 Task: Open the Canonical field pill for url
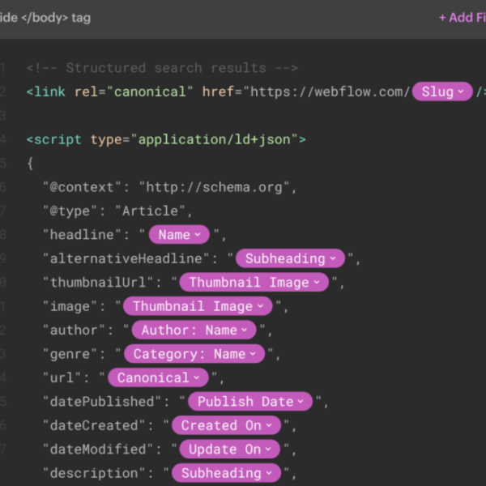click(159, 377)
